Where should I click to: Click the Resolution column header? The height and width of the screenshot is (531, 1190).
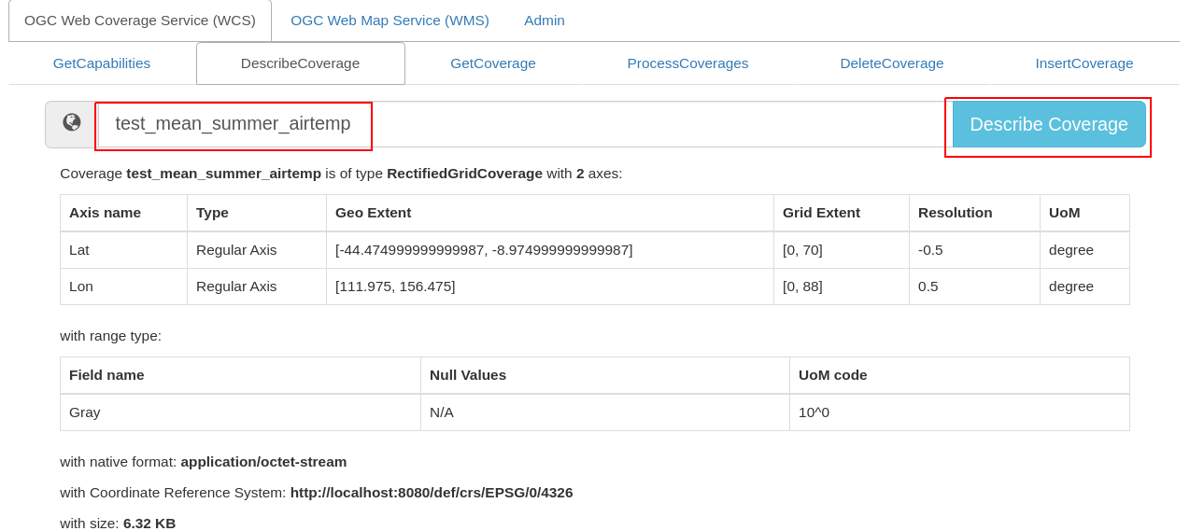point(955,213)
